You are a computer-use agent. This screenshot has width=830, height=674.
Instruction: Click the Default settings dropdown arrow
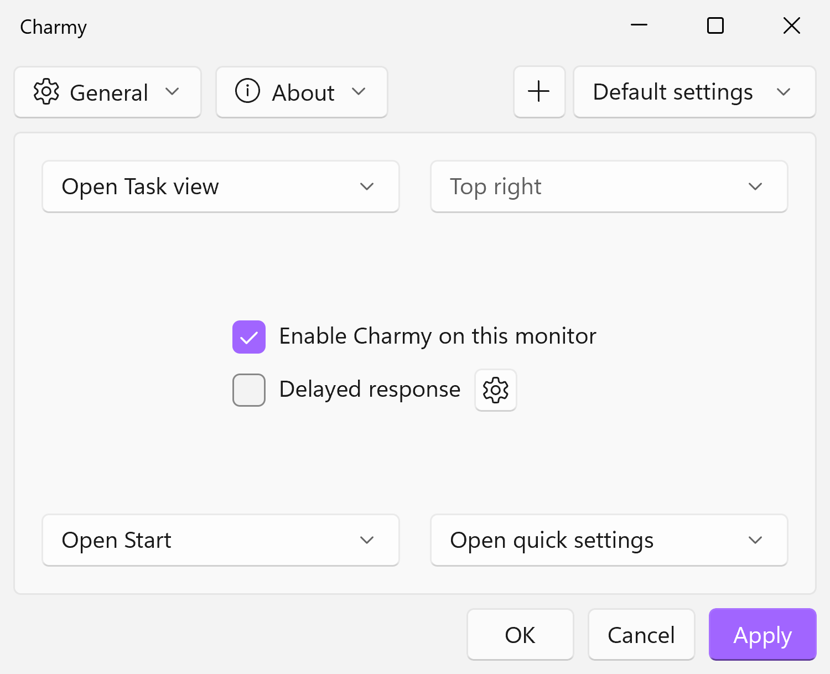tap(785, 92)
